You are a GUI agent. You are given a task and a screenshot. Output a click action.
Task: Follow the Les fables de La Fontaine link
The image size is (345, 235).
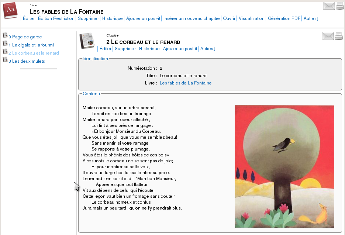point(186,83)
